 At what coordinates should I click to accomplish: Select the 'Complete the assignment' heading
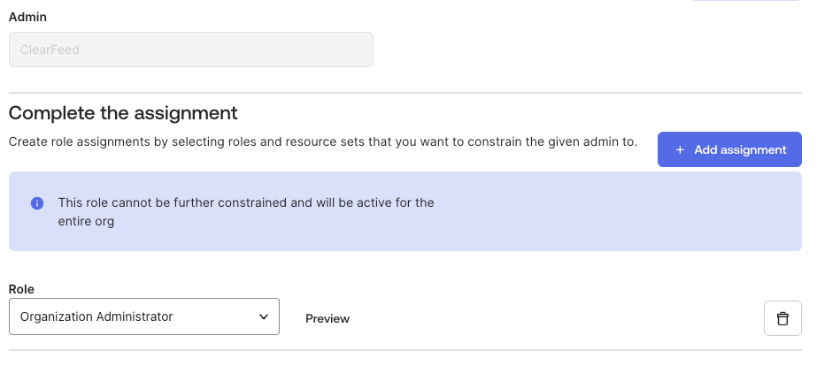(123, 113)
